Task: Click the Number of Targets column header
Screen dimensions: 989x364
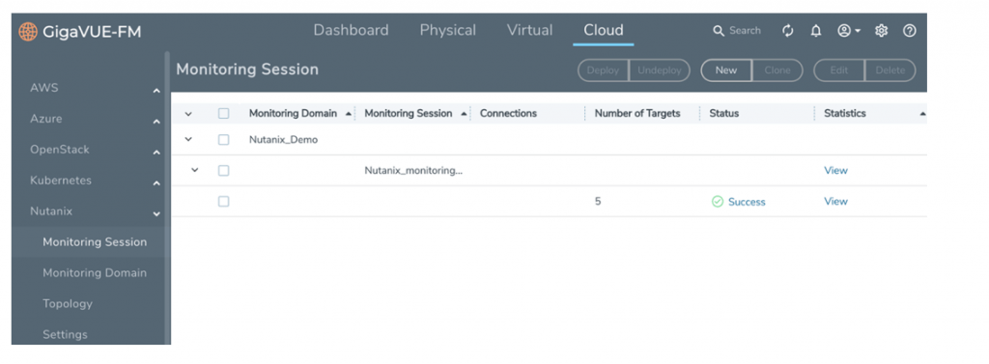Action: 637,114
